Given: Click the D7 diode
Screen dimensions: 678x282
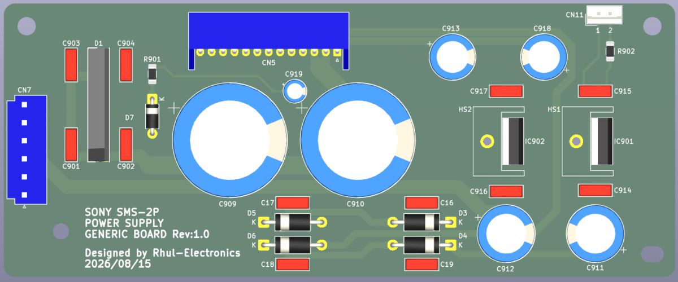Looking at the screenshot, I should click(151, 116).
